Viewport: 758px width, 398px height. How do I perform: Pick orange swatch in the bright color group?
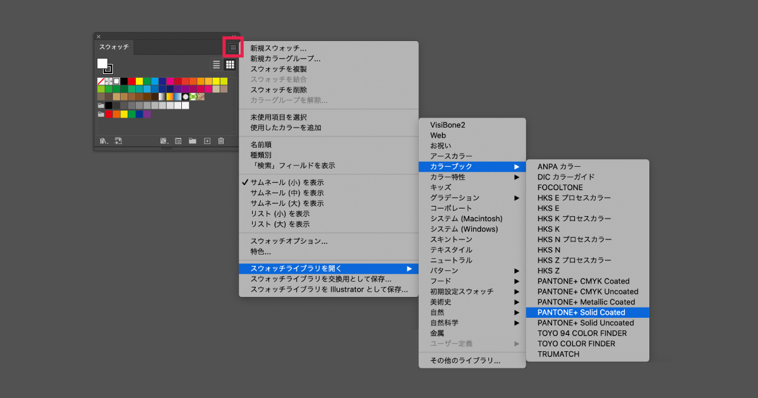click(116, 114)
